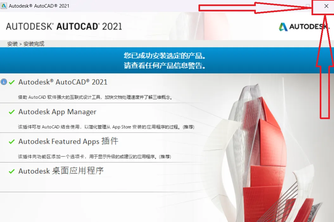Click the title bar text Autodesk AutoCAD 2021
The width and height of the screenshot is (334, 222).
[x=39, y=6]
